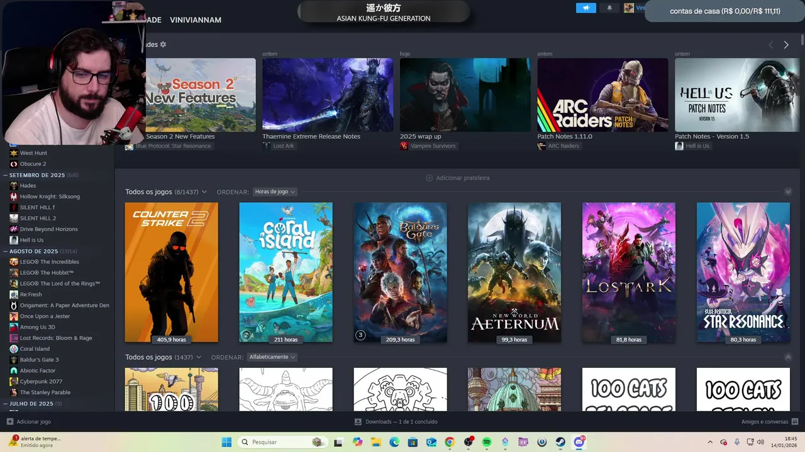Open the Thaemine Extreme Release Notes thumbnail
Viewport: 805px width, 452px height.
point(328,95)
